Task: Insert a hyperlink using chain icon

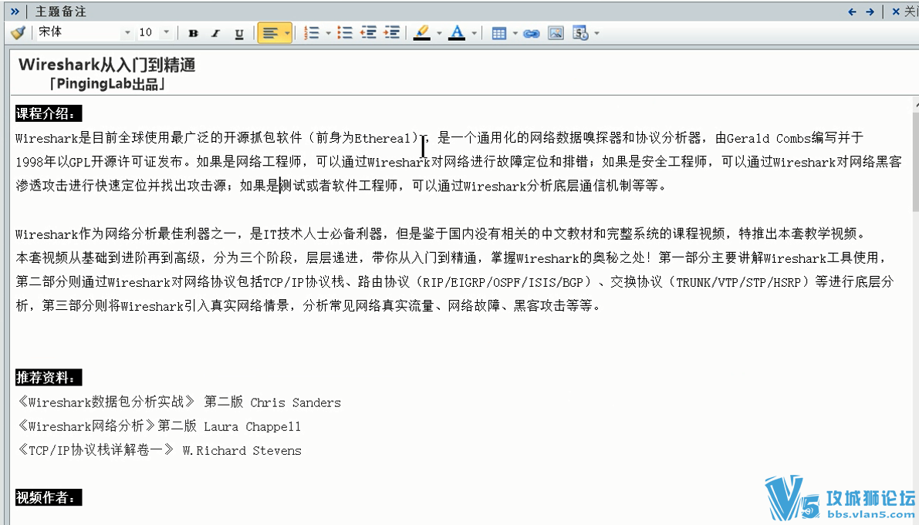Action: pos(532,33)
